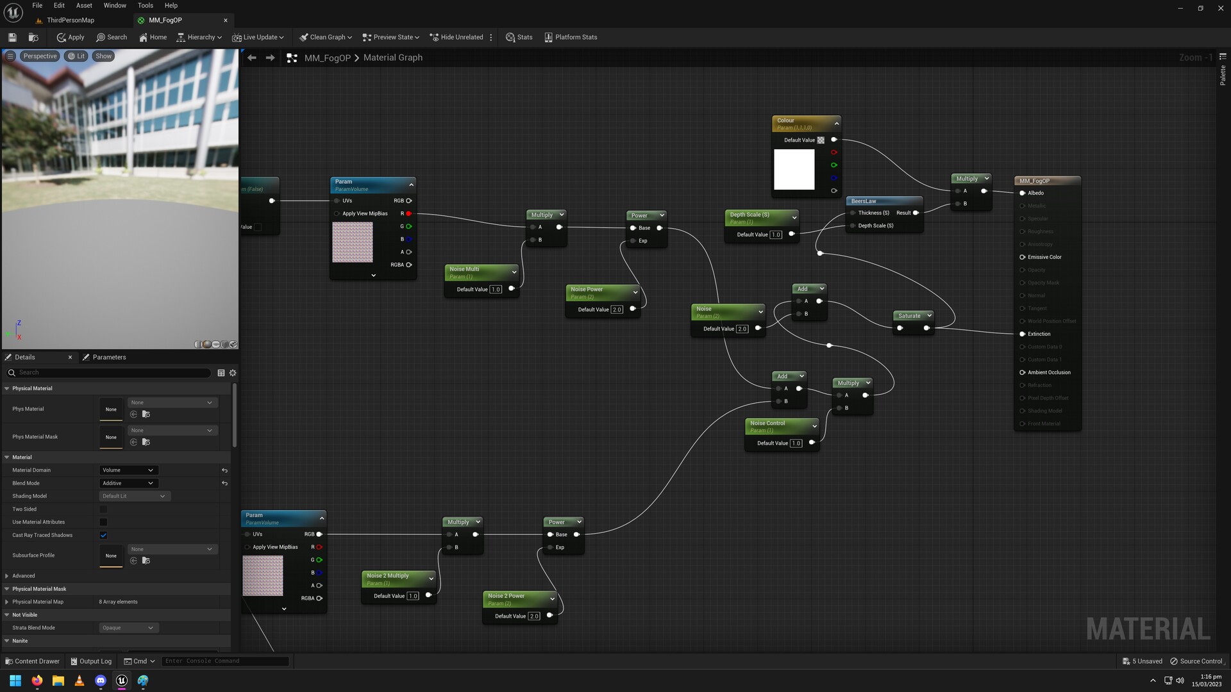Click inside the console command input field
Image resolution: width=1231 pixels, height=692 pixels.
(224, 661)
